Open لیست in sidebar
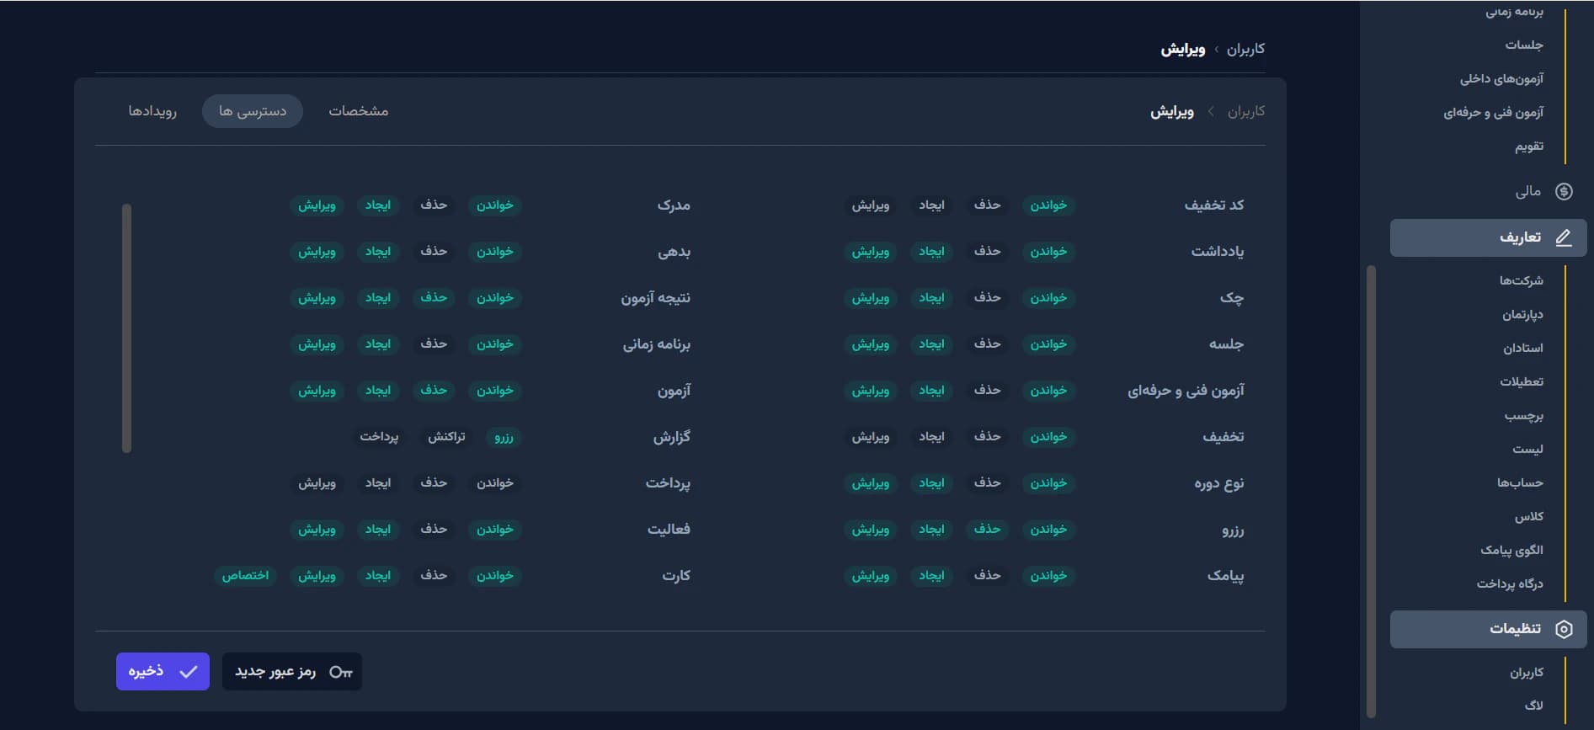 (1527, 449)
